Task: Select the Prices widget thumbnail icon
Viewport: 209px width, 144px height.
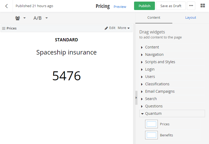Action: tap(151, 124)
